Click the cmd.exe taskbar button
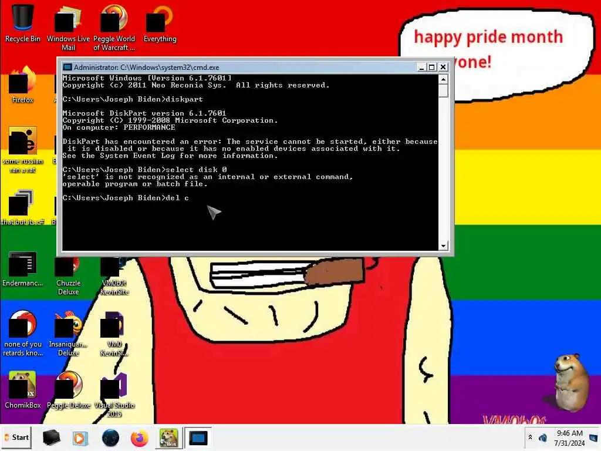 [x=198, y=437]
